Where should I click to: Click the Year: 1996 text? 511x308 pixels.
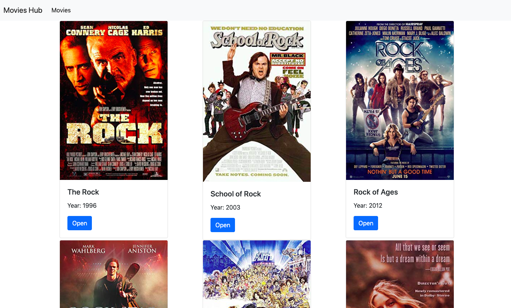(x=82, y=205)
